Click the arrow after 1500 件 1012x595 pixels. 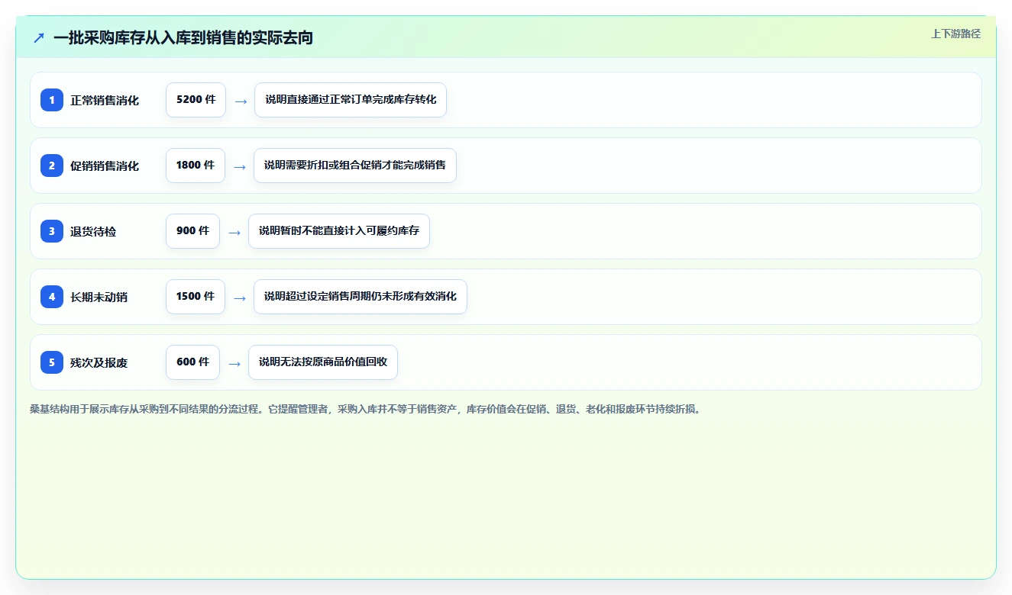(x=240, y=297)
